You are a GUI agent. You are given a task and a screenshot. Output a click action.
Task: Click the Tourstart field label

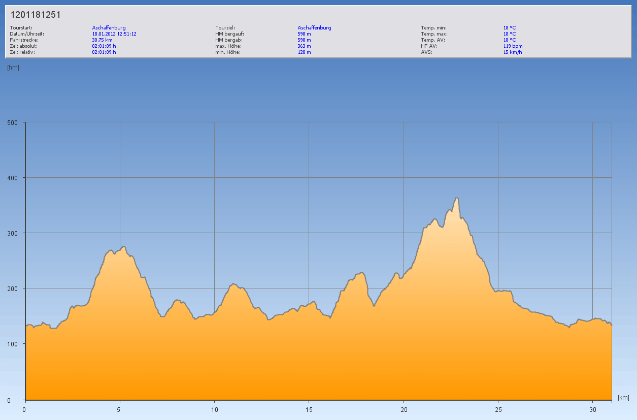click(x=21, y=28)
